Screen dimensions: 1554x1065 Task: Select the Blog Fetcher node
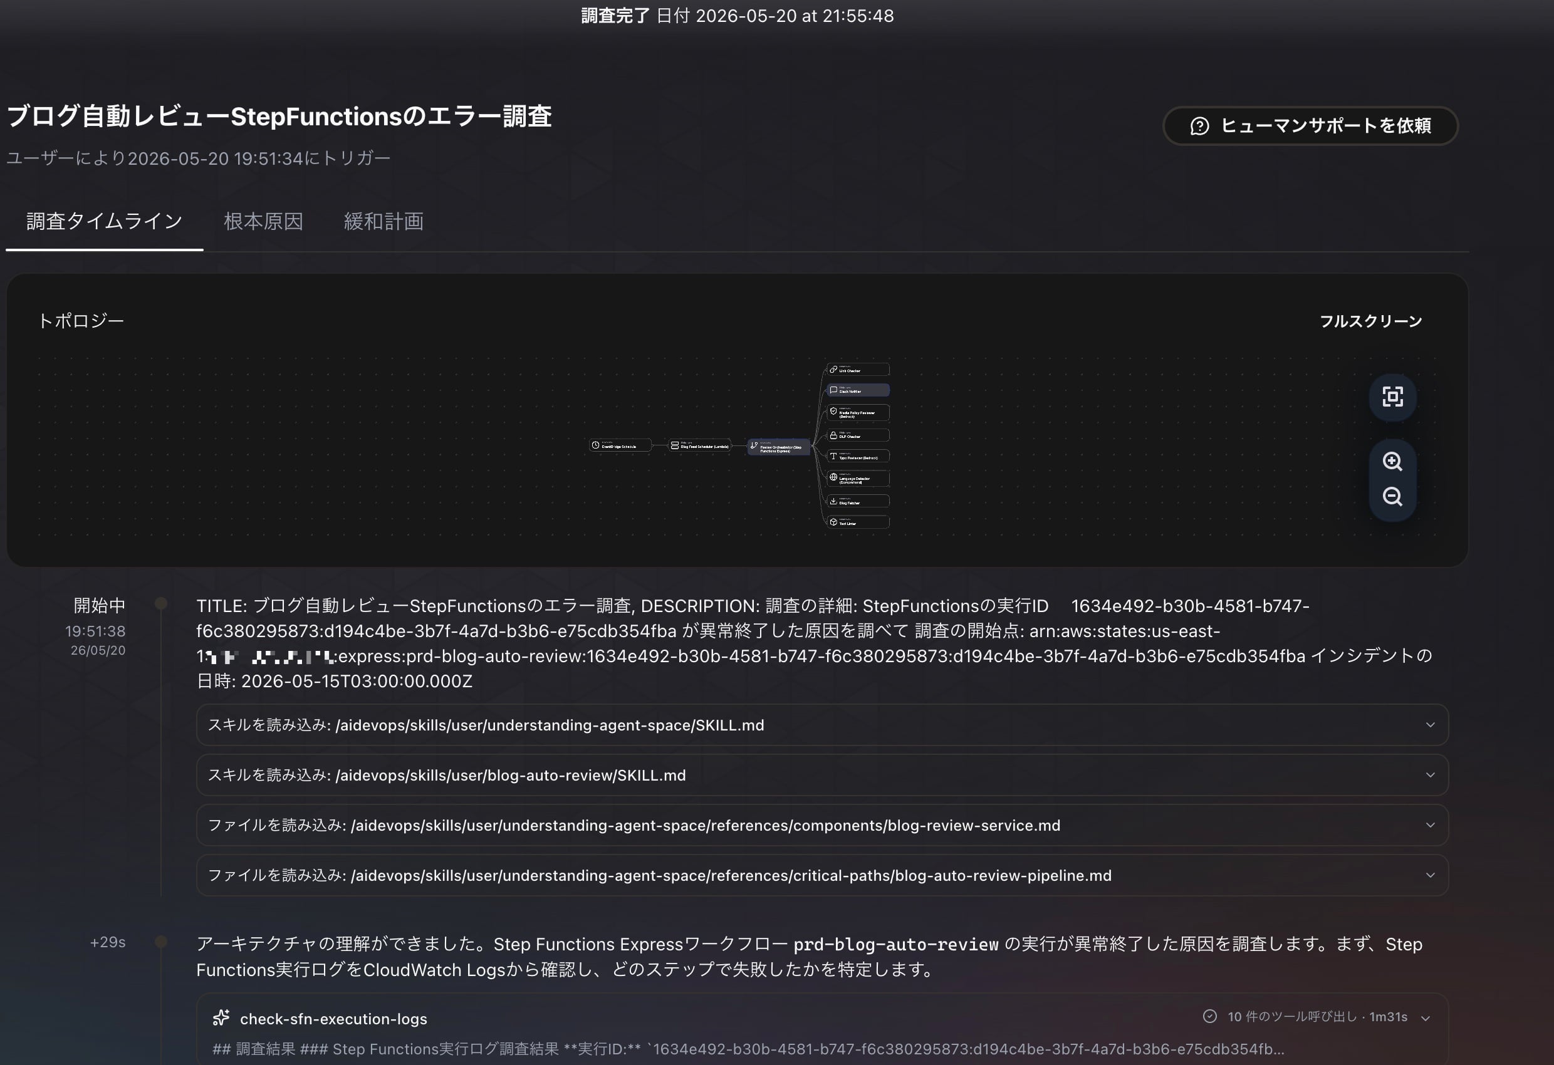858,501
